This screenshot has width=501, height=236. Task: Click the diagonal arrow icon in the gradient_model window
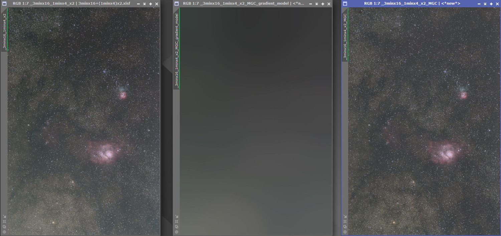click(x=176, y=216)
